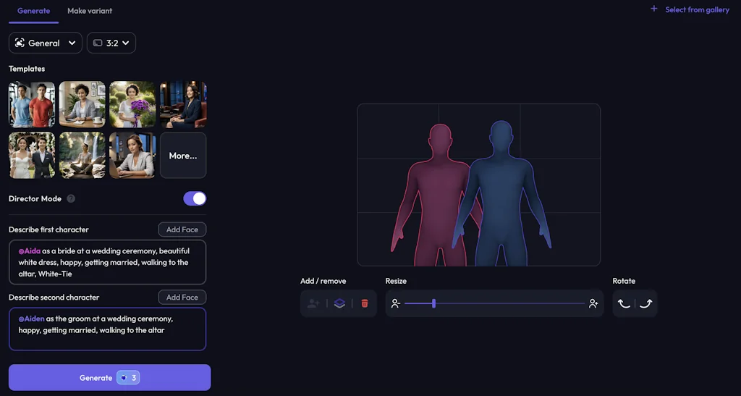Select the woman with laptop template
This screenshot has width=741, height=396.
click(132, 156)
